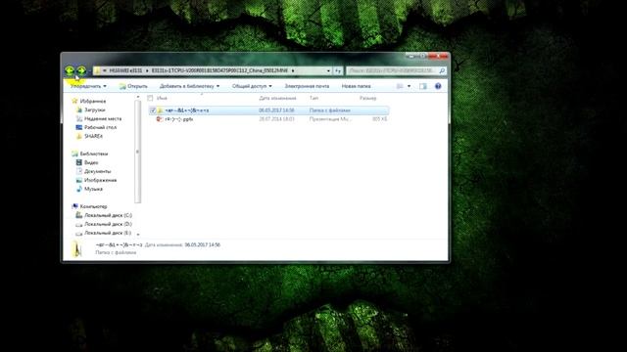Viewport: 627px width, 352px height.
Task: Click the Избранное star icon
Action: 74,101
